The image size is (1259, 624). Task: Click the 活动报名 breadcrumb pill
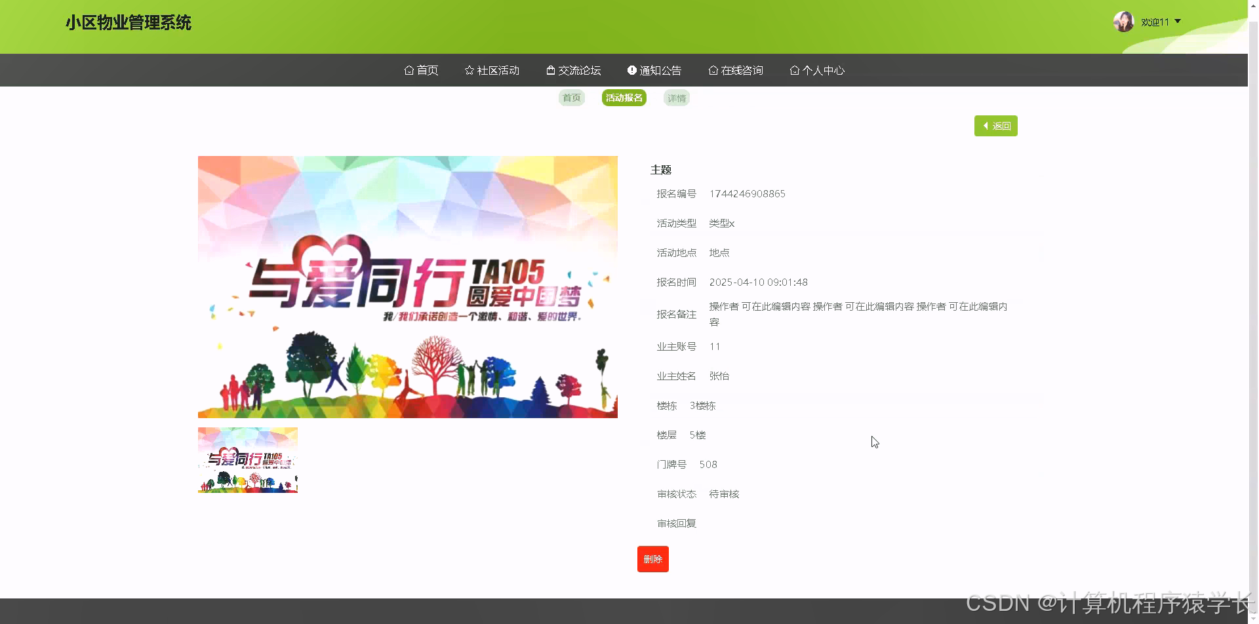[624, 98]
